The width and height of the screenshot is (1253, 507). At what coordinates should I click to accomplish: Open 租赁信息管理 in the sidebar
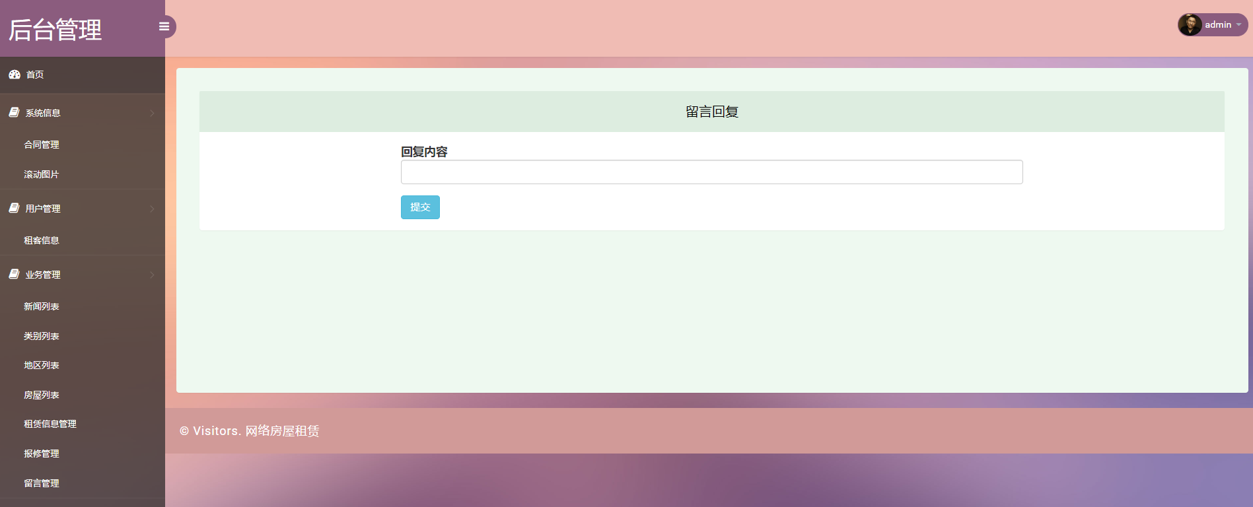(50, 424)
